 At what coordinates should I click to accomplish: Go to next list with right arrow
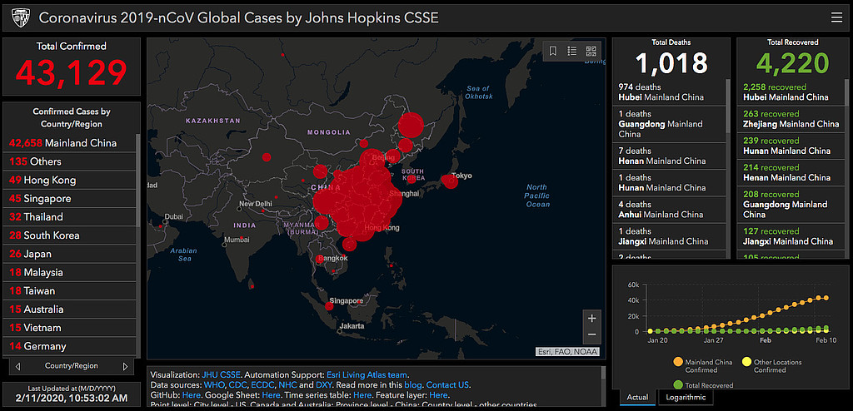(126, 366)
